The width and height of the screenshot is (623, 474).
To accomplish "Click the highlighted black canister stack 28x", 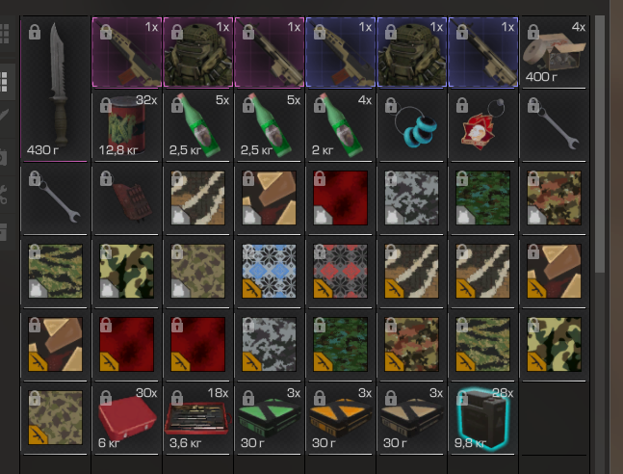I will pyautogui.click(x=482, y=418).
